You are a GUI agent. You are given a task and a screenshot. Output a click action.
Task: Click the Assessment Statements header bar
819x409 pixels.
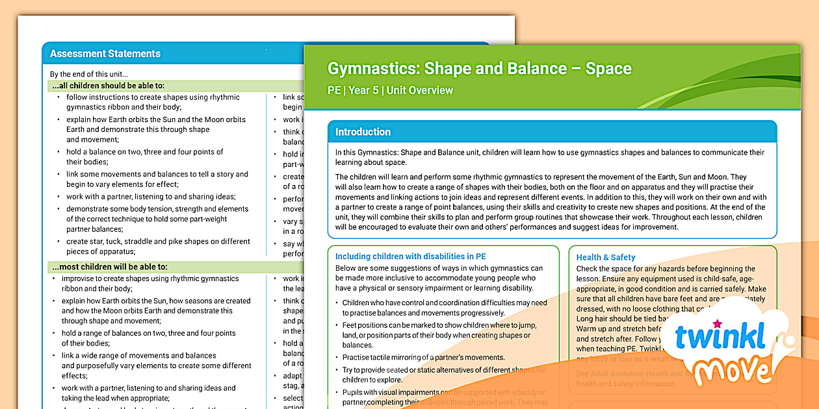click(105, 53)
